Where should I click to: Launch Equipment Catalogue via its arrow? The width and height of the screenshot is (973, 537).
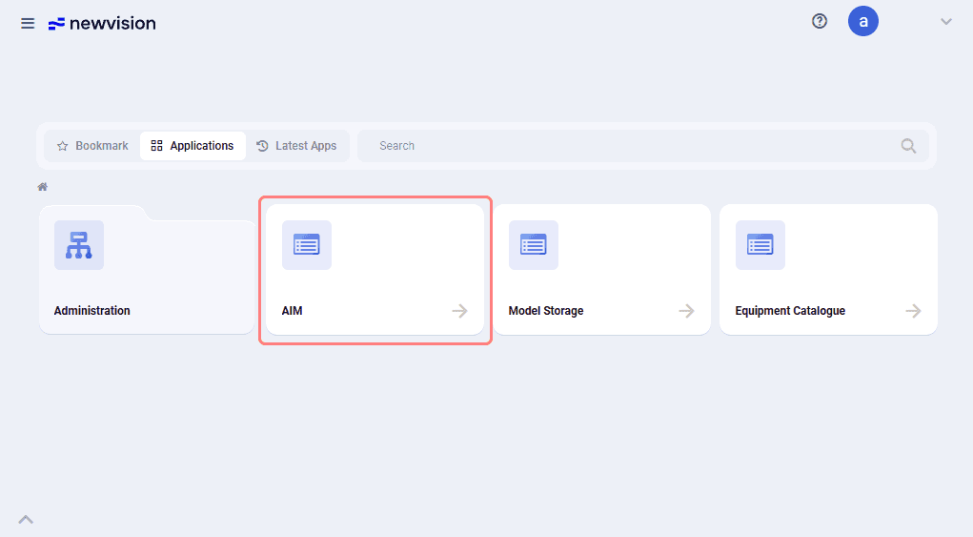[x=913, y=311]
